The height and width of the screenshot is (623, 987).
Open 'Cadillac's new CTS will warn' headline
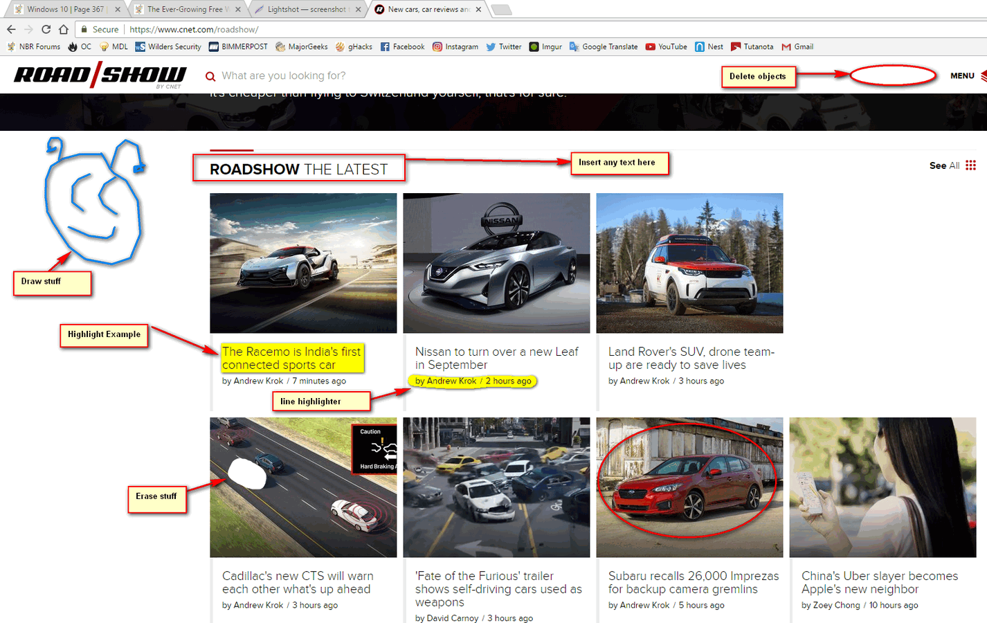pyautogui.click(x=298, y=583)
